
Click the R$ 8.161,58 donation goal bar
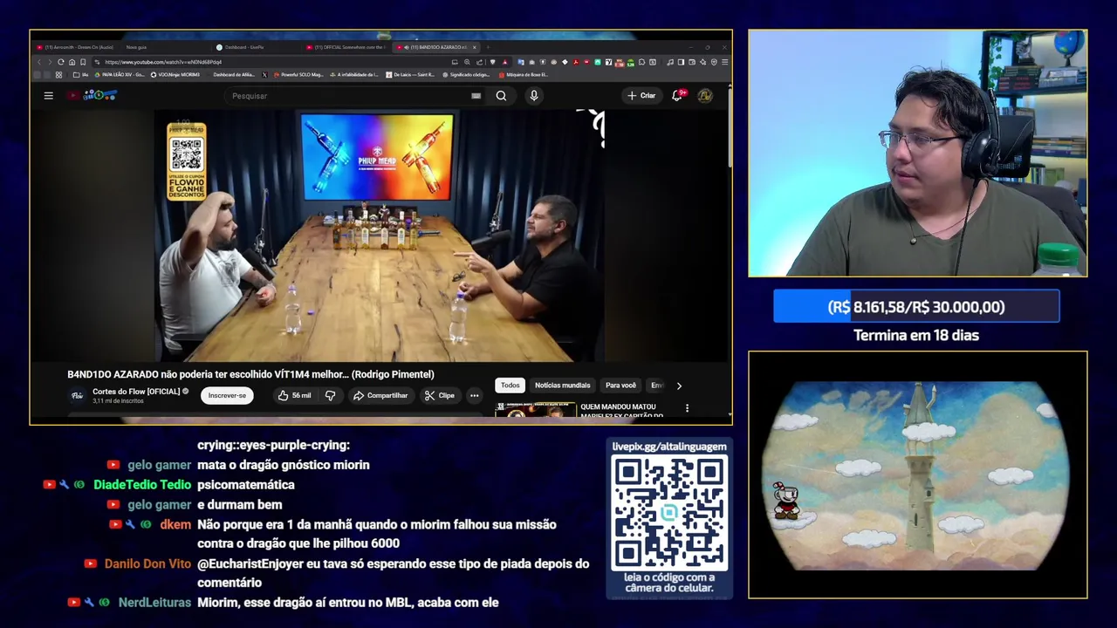tap(916, 307)
